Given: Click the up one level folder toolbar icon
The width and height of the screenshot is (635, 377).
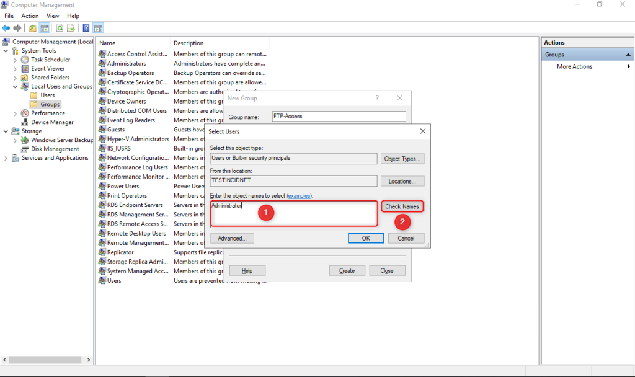Looking at the screenshot, I should pyautogui.click(x=32, y=28).
